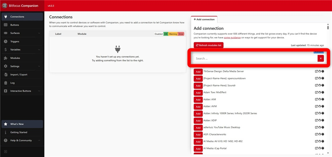The height and width of the screenshot is (157, 332).
Task: Show help for Adam Tow MixEffect
Action: coord(323,92)
